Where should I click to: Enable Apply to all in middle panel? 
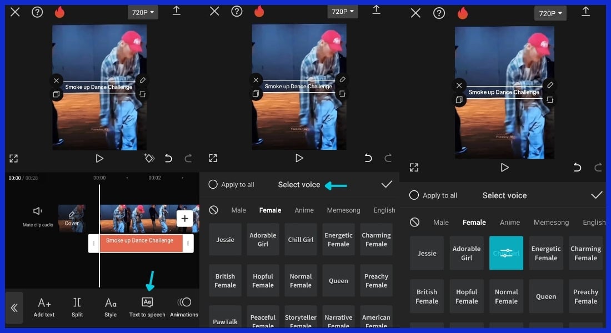[213, 184]
